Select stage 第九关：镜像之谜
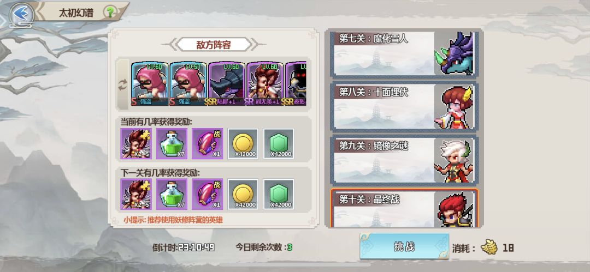The height and width of the screenshot is (272, 590). (403, 160)
